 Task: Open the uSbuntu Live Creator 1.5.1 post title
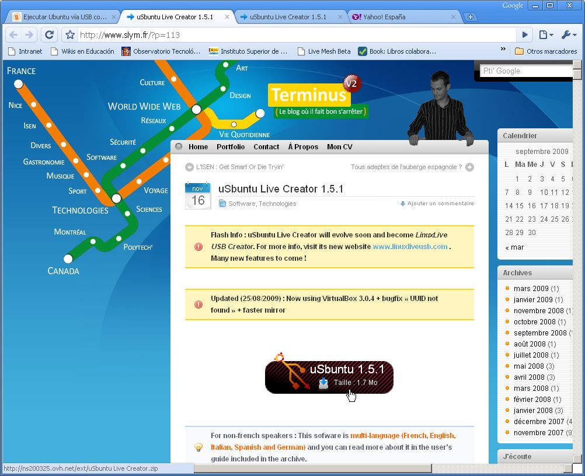281,189
